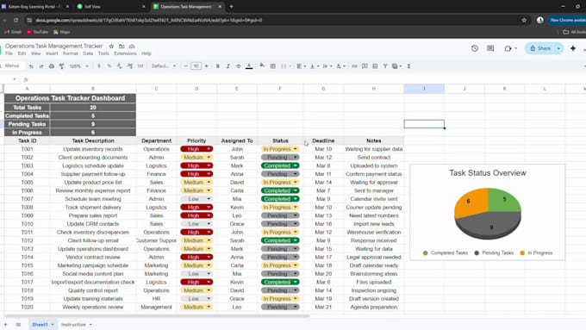Open the cell borders tool
Viewport: 586px width, 330px height.
click(x=273, y=66)
